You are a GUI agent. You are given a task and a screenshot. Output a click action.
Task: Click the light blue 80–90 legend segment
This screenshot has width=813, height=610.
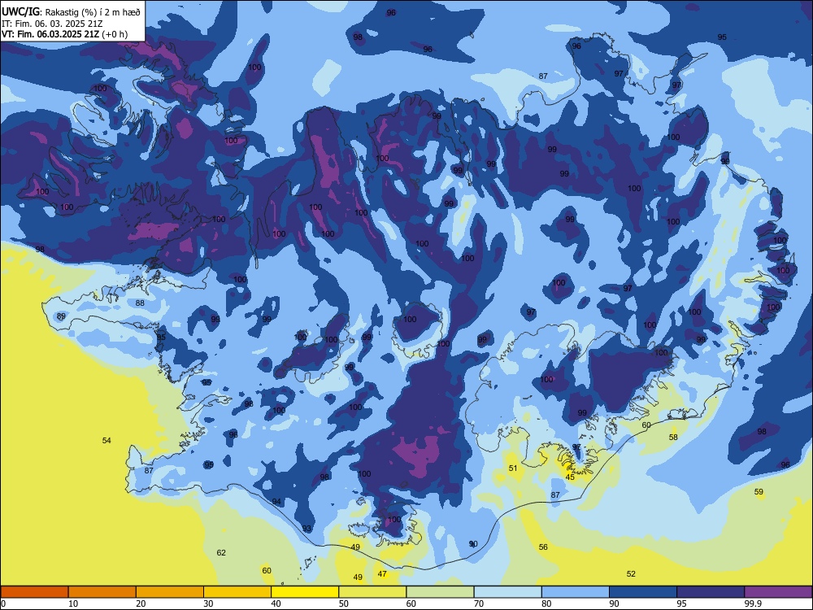click(x=576, y=592)
